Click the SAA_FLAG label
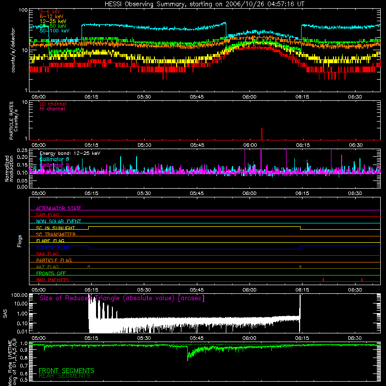Screen dimensions: 386x386 47,254
